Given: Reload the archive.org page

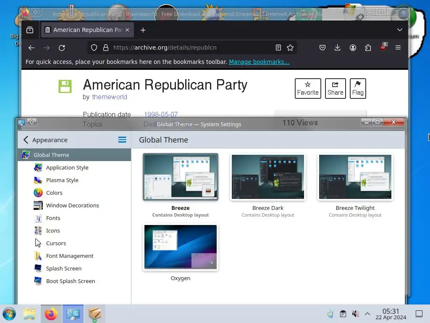Looking at the screenshot, I should pos(62,48).
